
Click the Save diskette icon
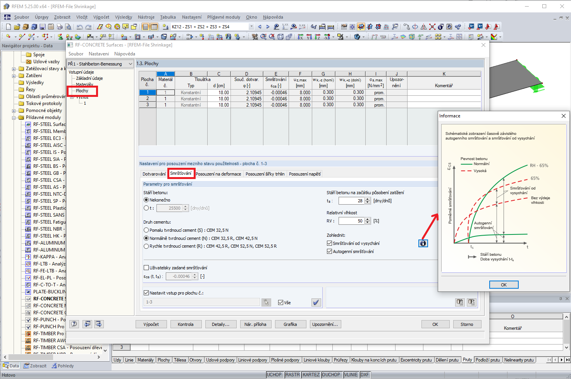click(42, 27)
